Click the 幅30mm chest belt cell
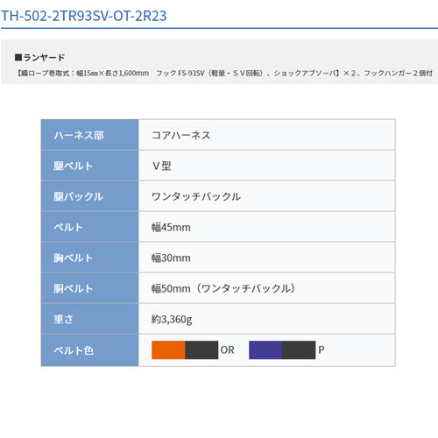438x438 pixels. (267, 258)
